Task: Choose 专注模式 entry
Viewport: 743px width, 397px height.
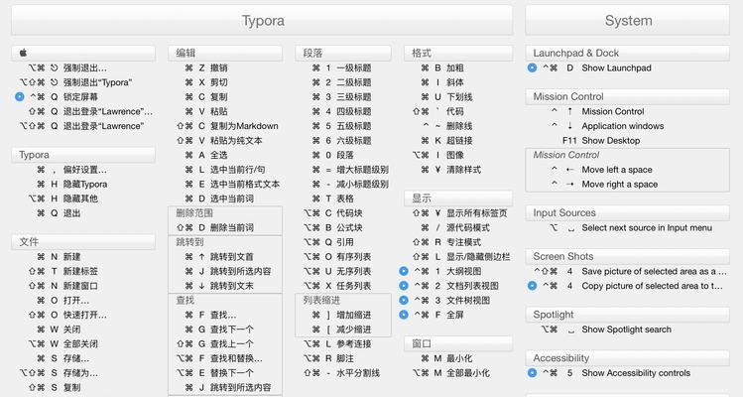Action: pyautogui.click(x=446, y=242)
